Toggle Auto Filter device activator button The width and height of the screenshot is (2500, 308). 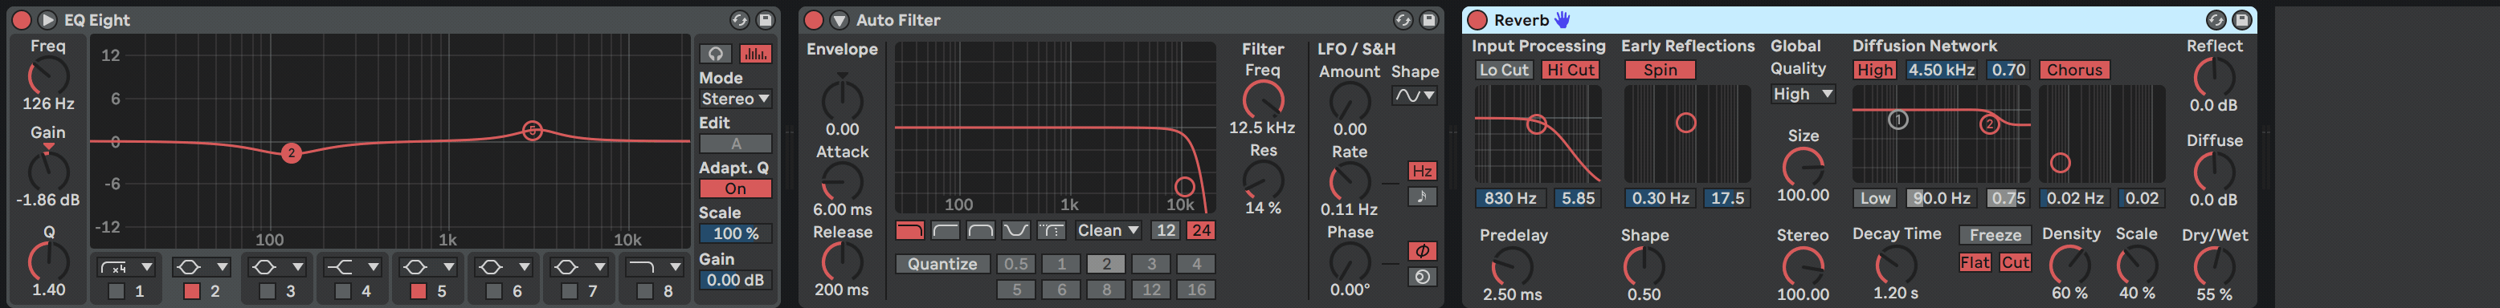tap(813, 19)
